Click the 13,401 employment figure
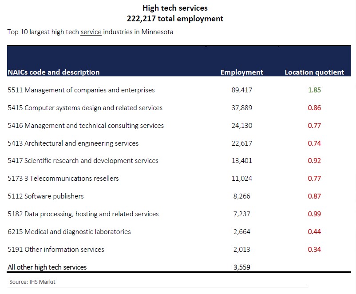Image resolution: width=356 pixels, height=294 pixels. 241,161
